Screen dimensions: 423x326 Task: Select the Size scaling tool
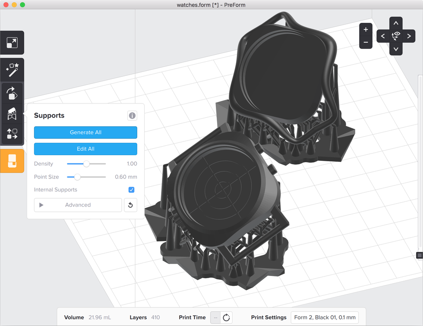click(x=12, y=42)
